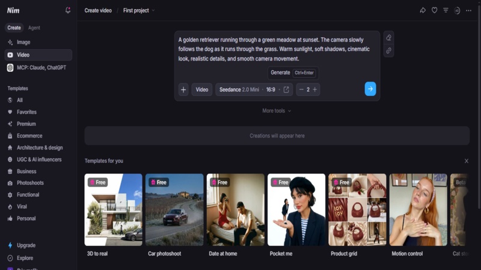
Task: Submit prompt with the blue arrow button
Action: pos(370,89)
